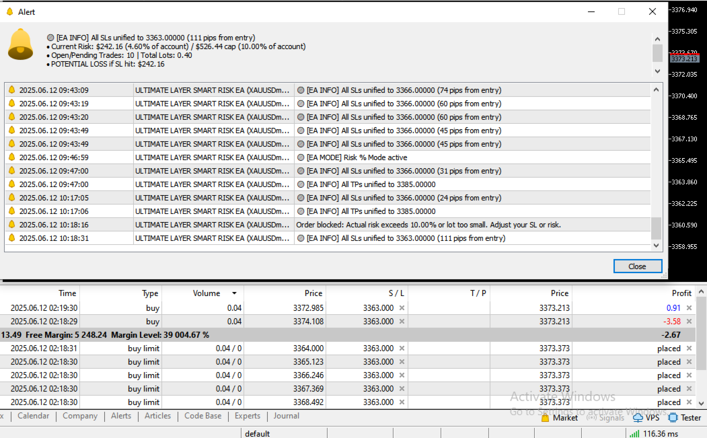707x438 pixels.
Task: Switch to the Experts tab
Action: click(247, 416)
